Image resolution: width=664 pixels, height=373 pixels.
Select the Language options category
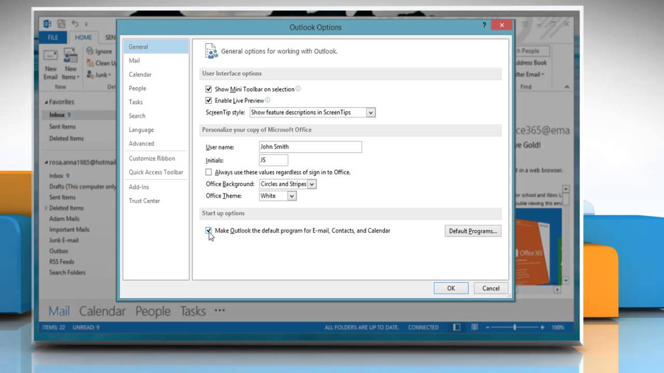tap(156, 130)
